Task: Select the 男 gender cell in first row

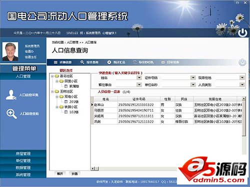Action: click(x=167, y=105)
